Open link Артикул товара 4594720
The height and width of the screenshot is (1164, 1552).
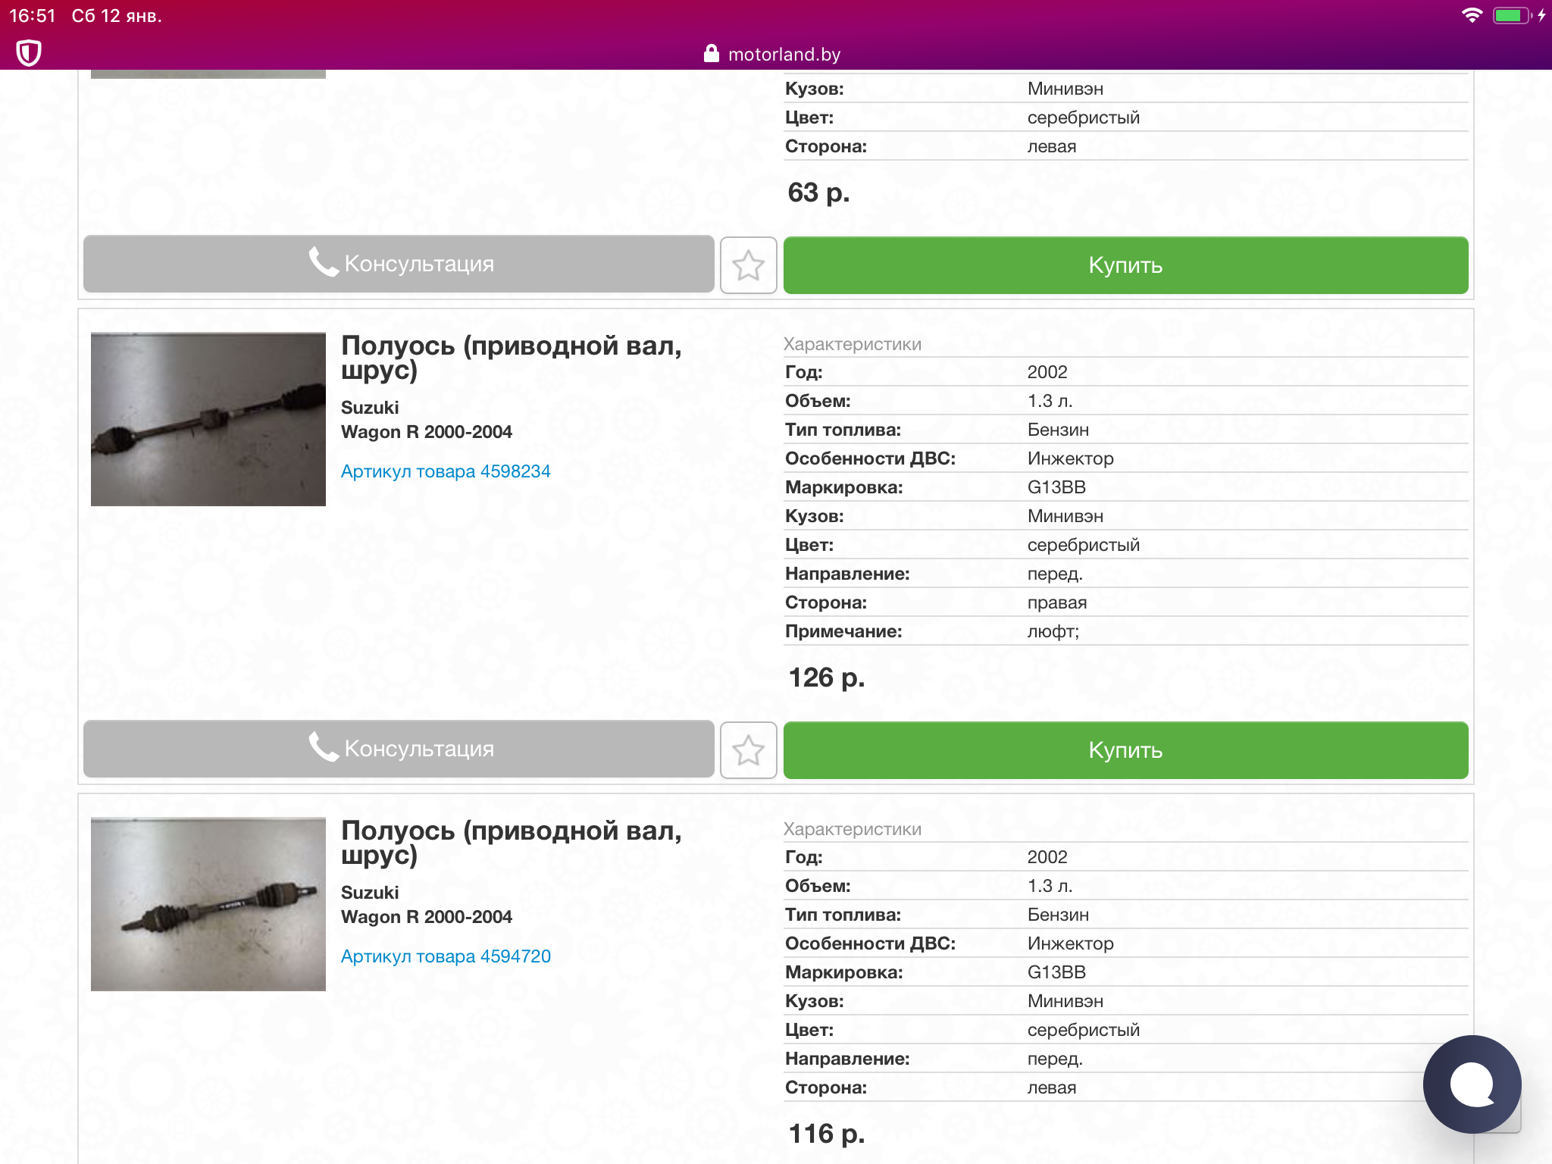click(446, 956)
